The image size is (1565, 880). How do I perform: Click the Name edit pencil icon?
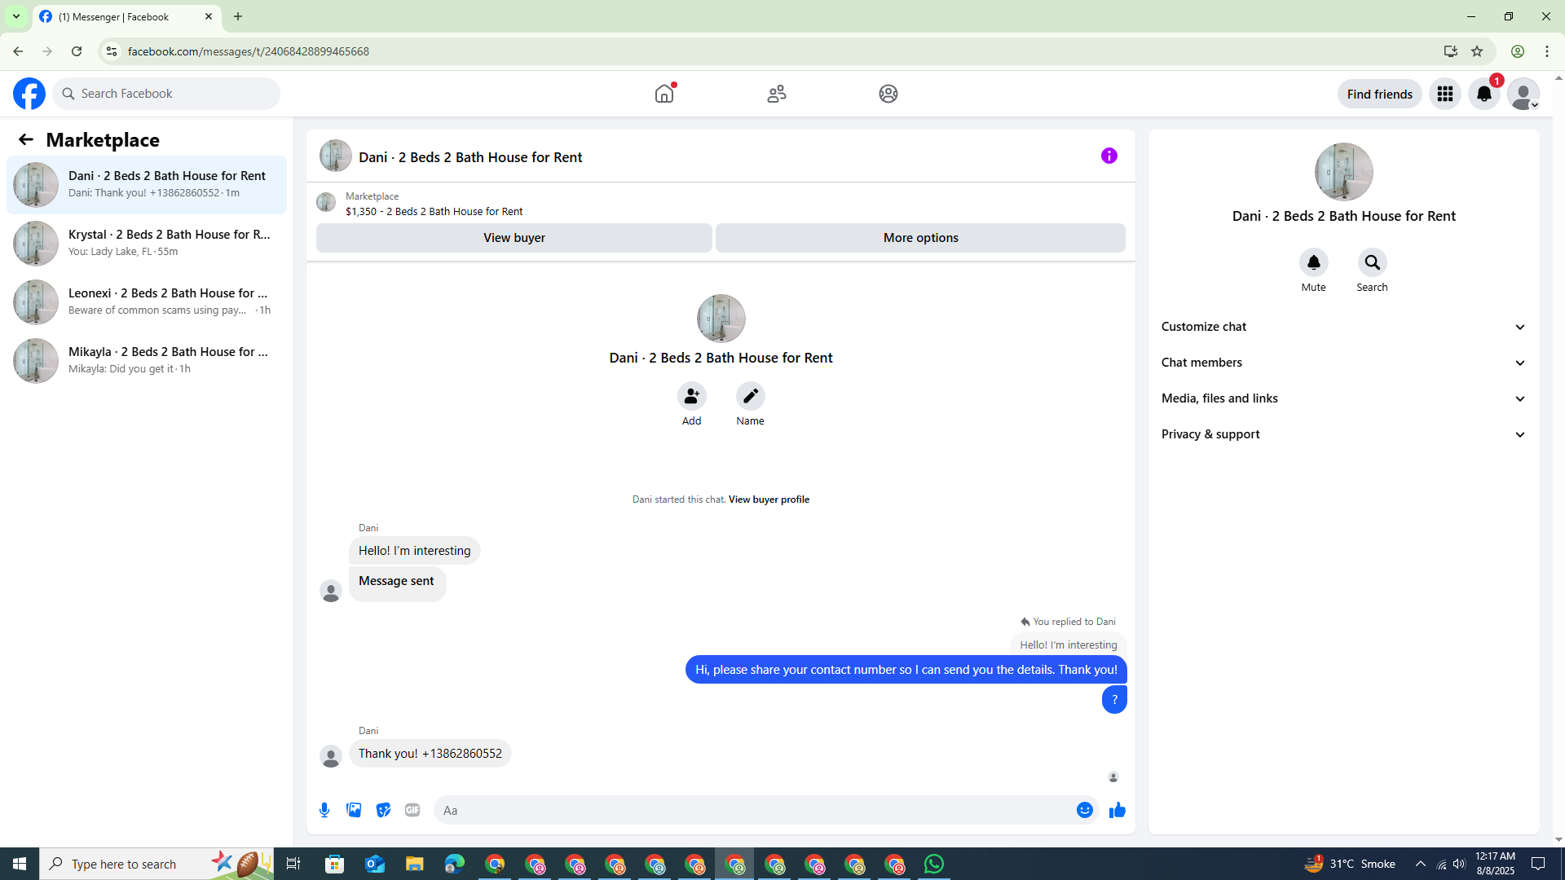[750, 396]
